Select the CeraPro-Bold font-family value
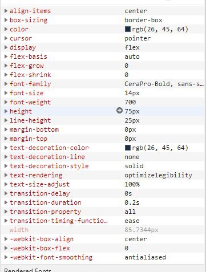This screenshot has height=272, width=206. [164, 84]
